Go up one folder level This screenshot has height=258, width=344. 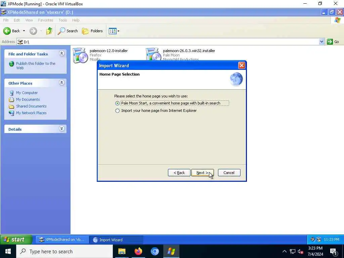(49, 31)
